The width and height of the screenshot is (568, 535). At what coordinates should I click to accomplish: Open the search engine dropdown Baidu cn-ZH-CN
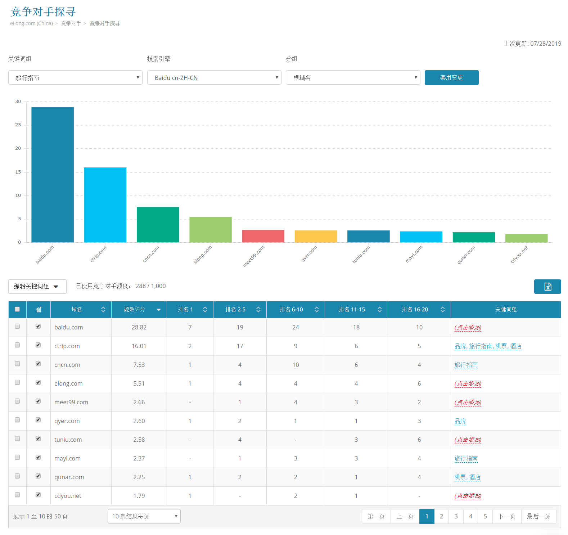point(214,77)
